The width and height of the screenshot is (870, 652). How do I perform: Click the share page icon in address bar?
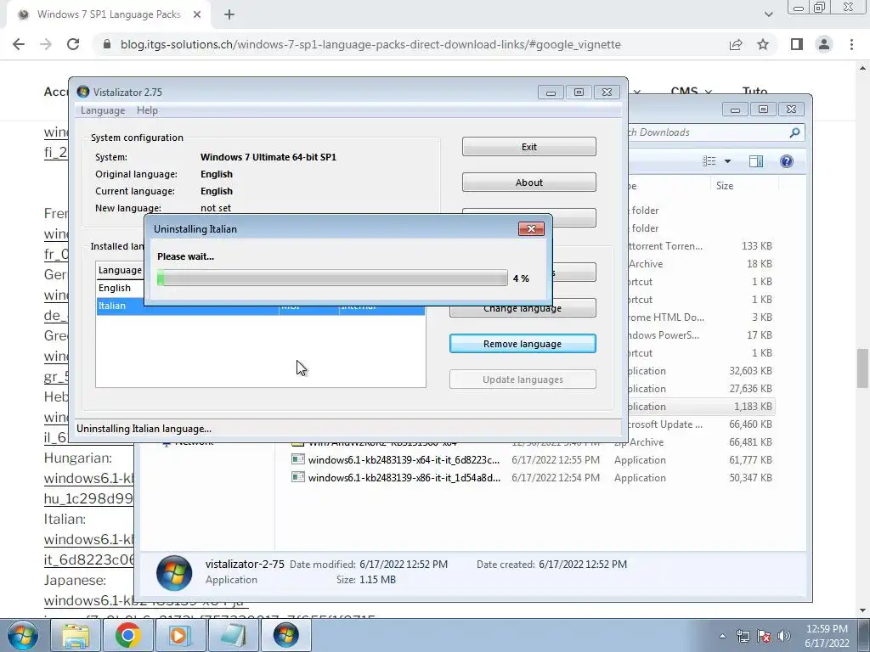pyautogui.click(x=736, y=44)
